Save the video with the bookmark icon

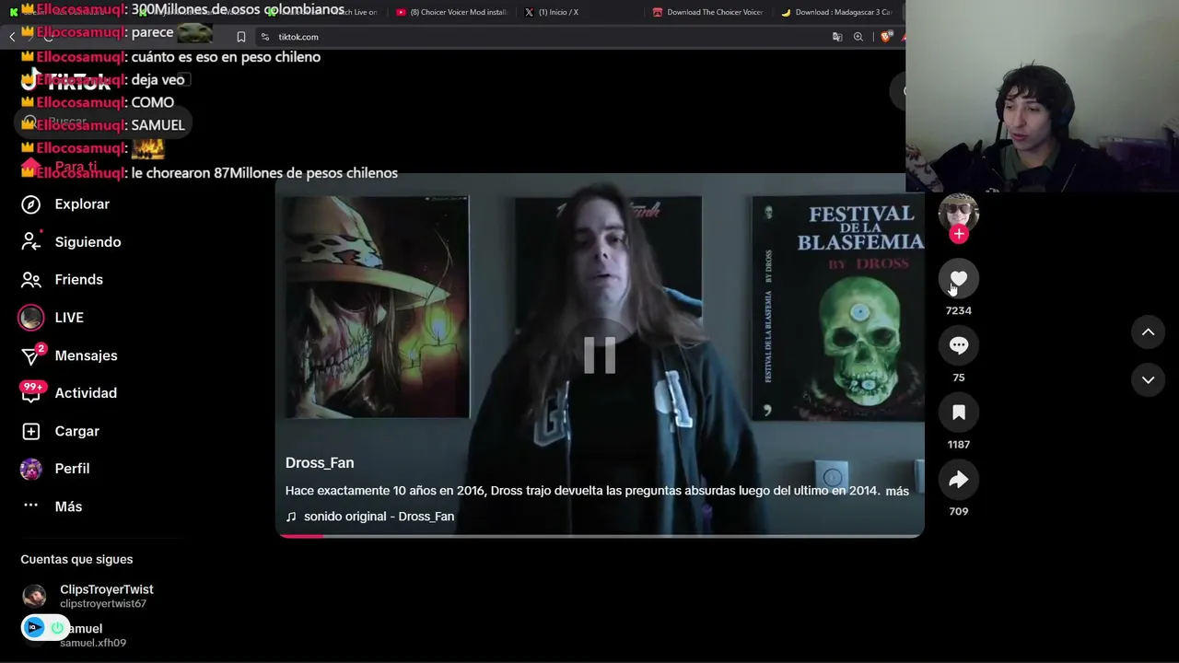tap(959, 413)
